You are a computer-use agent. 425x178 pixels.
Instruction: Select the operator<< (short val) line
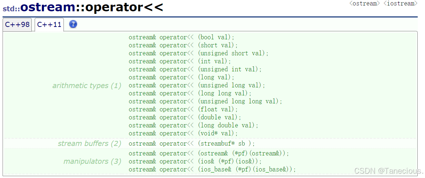click(183, 45)
